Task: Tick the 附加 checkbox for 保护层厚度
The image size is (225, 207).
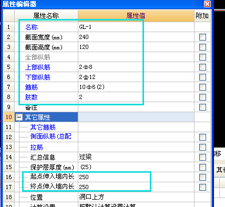Action: (202, 167)
